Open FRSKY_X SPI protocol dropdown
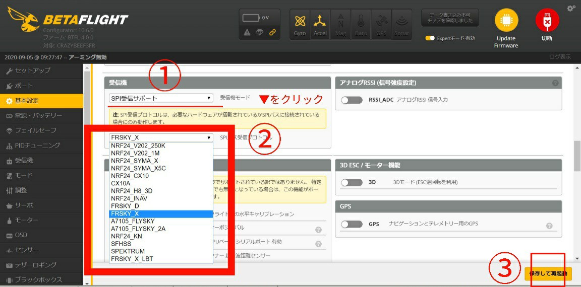The height and width of the screenshot is (287, 581). [x=161, y=137]
